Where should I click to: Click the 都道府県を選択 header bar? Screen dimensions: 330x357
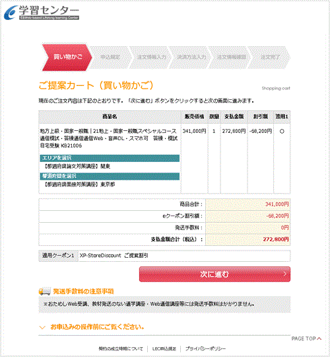pos(110,177)
